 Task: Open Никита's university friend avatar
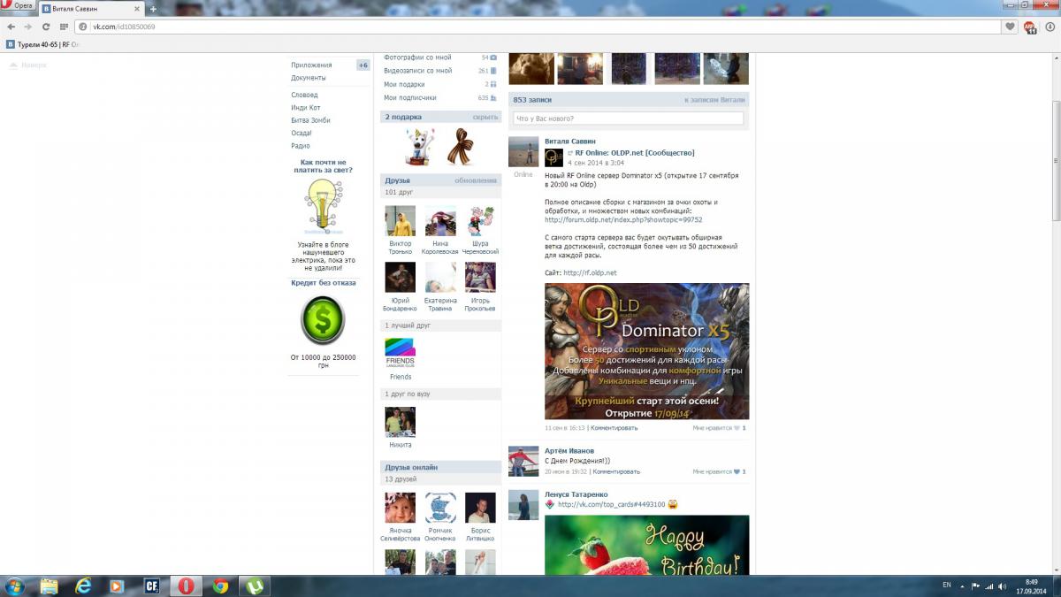pos(401,421)
